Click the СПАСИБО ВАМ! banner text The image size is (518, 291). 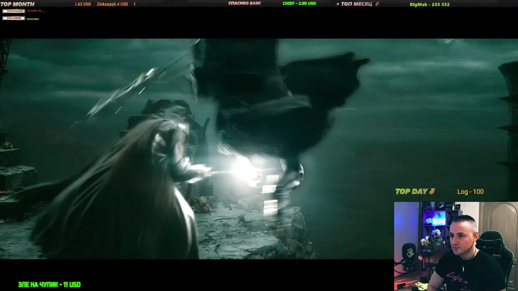tap(244, 3)
